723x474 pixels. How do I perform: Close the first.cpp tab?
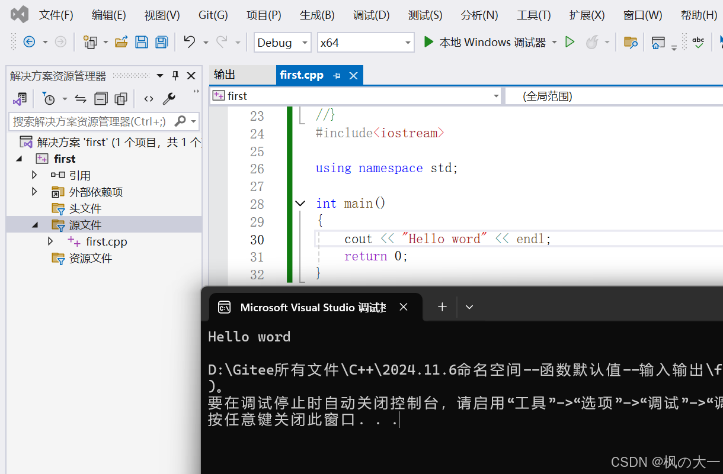(x=353, y=76)
